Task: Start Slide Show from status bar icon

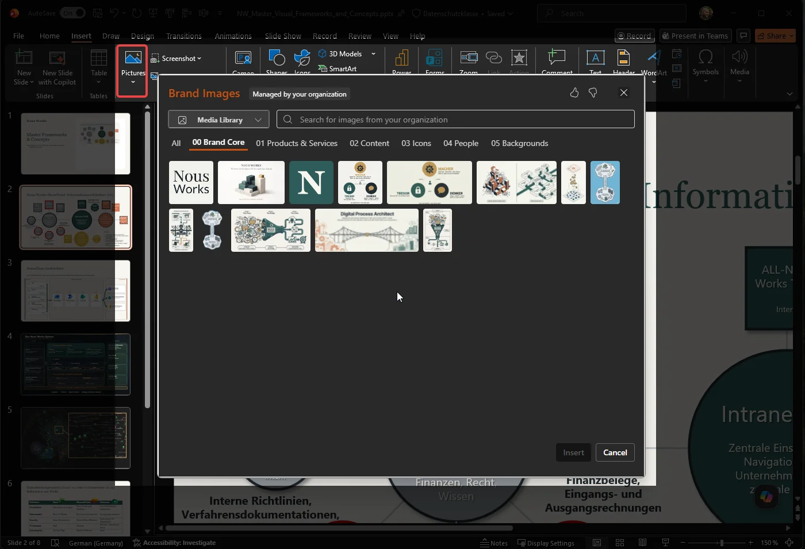Action: click(x=665, y=543)
